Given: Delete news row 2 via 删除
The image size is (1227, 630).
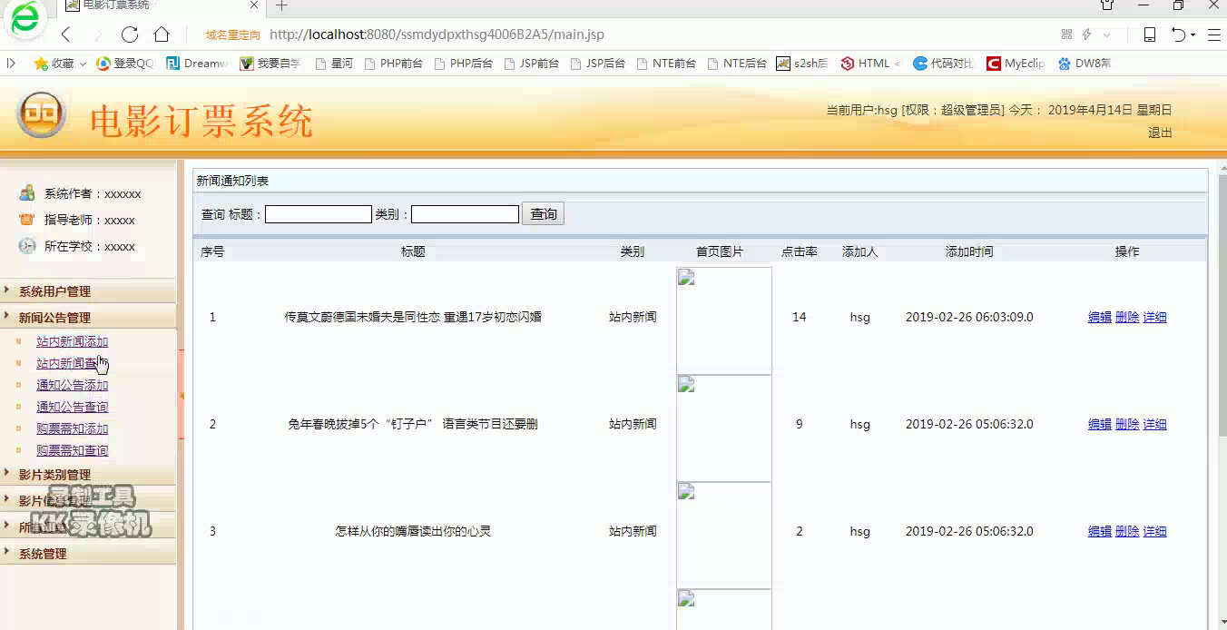Looking at the screenshot, I should point(1127,424).
